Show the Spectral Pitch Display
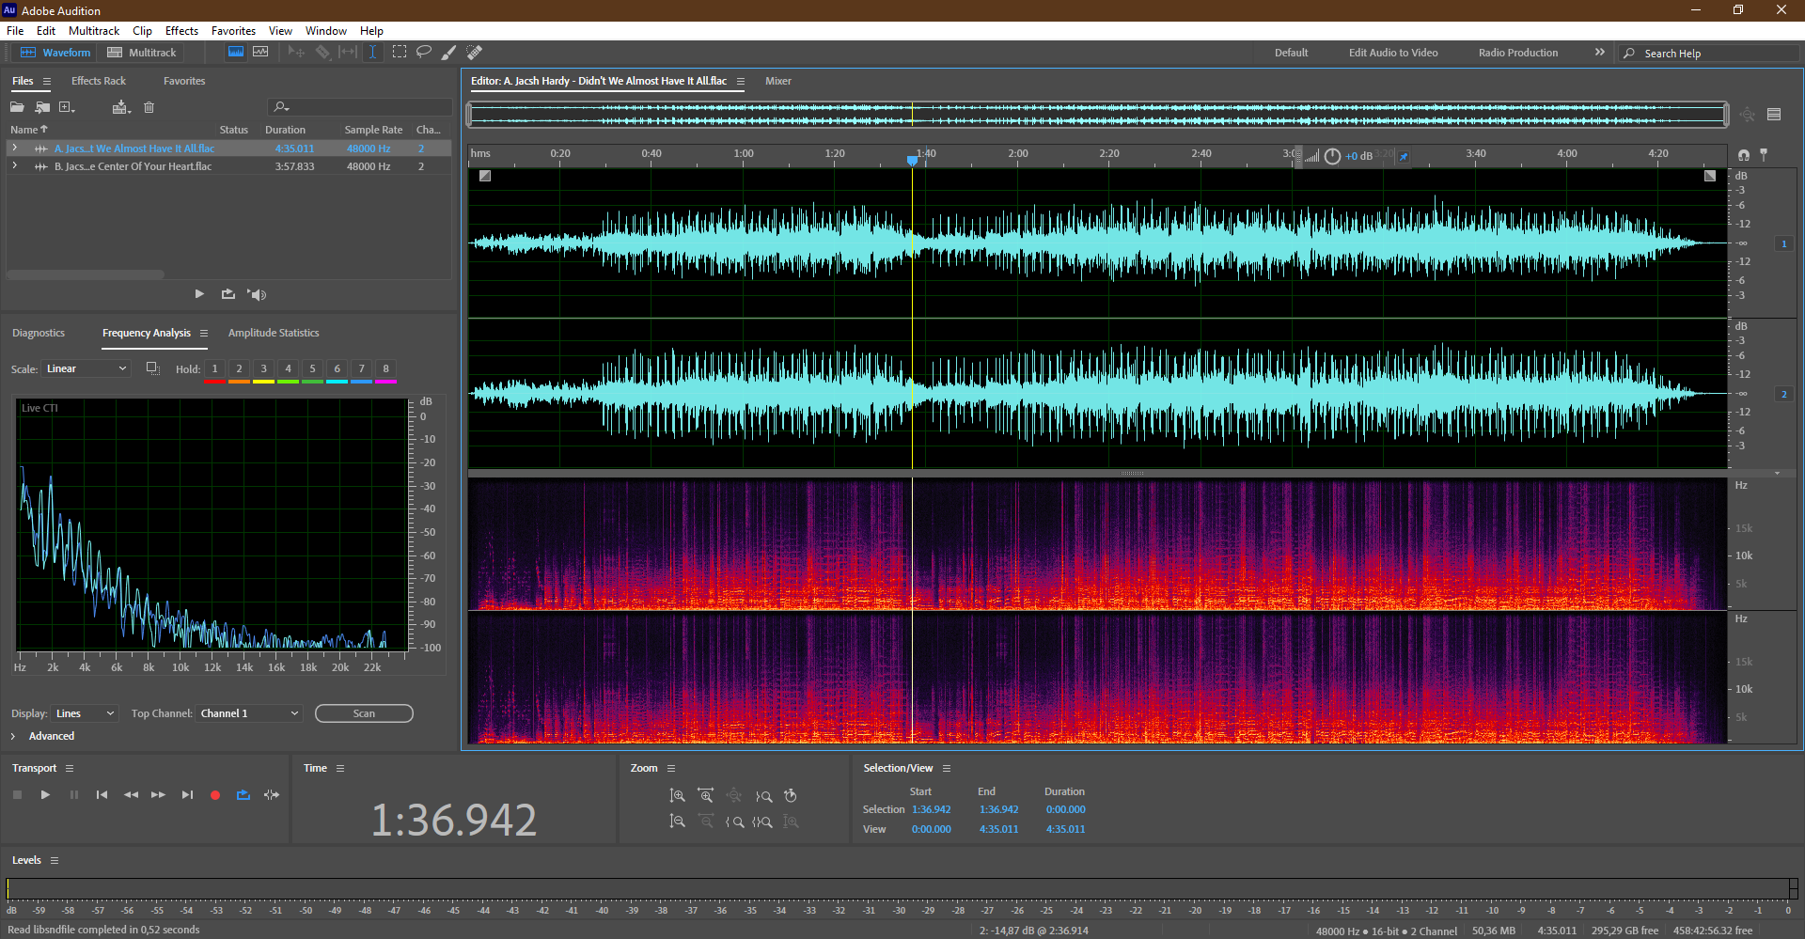Image resolution: width=1805 pixels, height=939 pixels. 260,53
